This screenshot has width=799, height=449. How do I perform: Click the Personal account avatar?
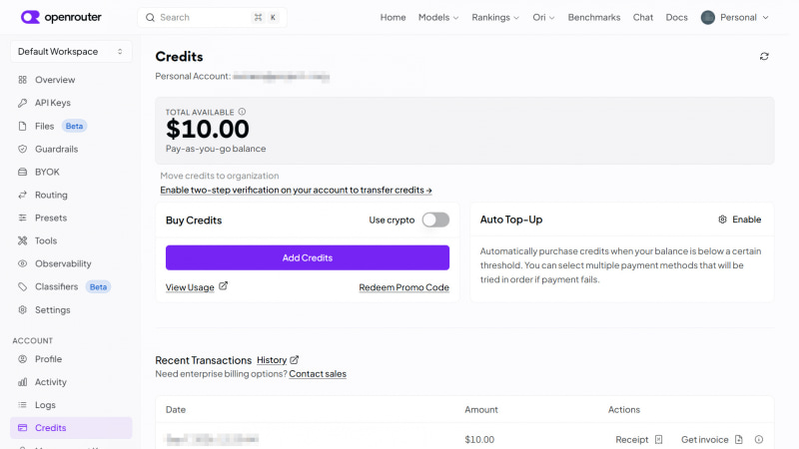click(x=708, y=17)
